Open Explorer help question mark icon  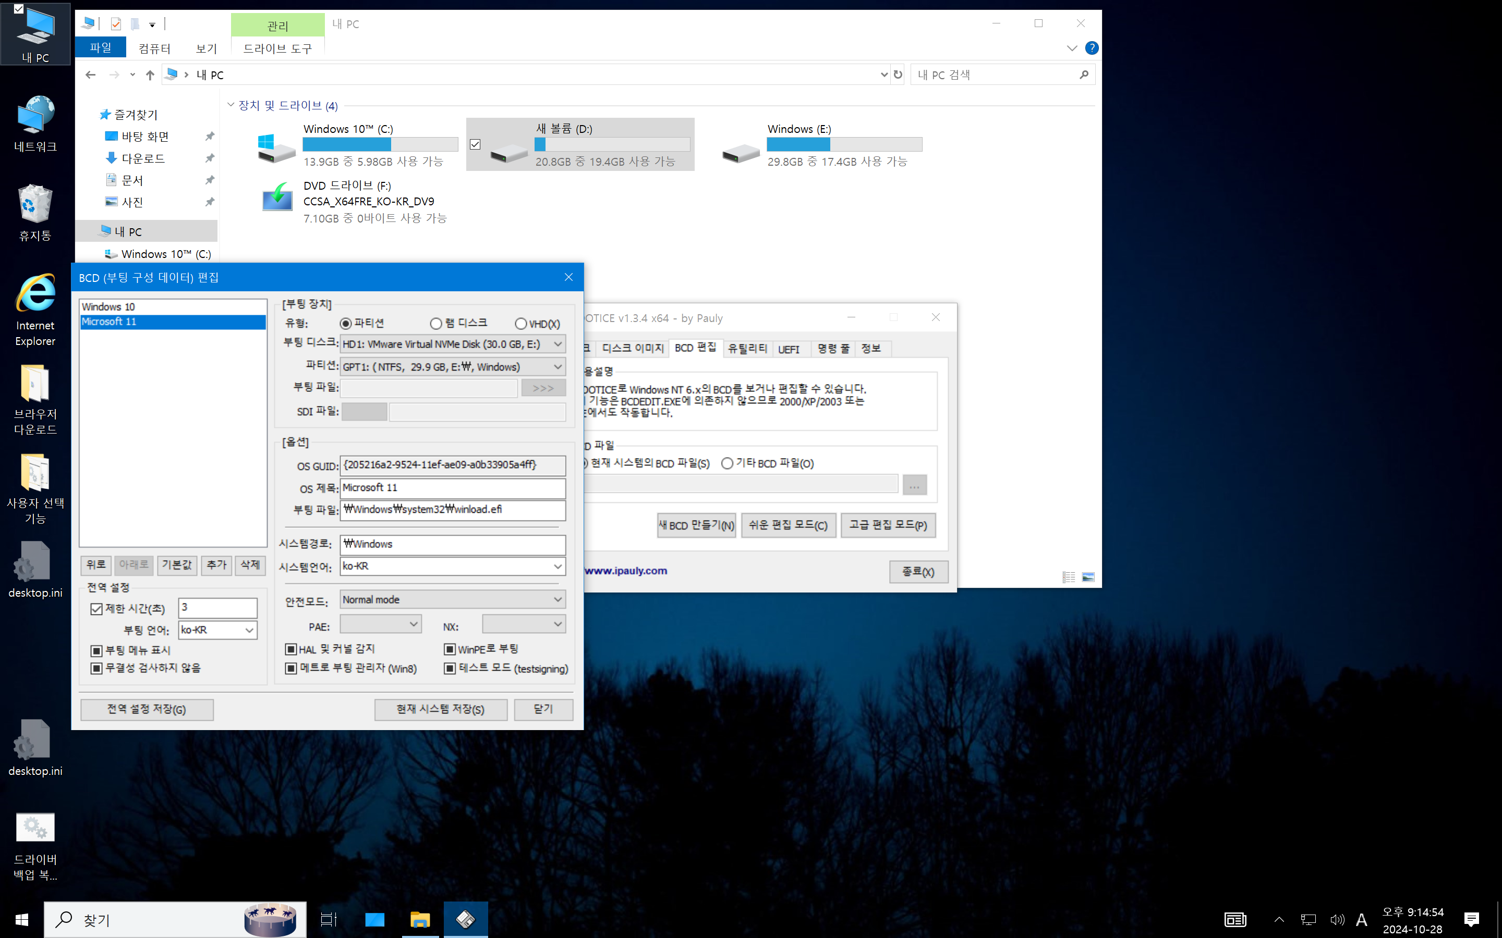click(1092, 48)
